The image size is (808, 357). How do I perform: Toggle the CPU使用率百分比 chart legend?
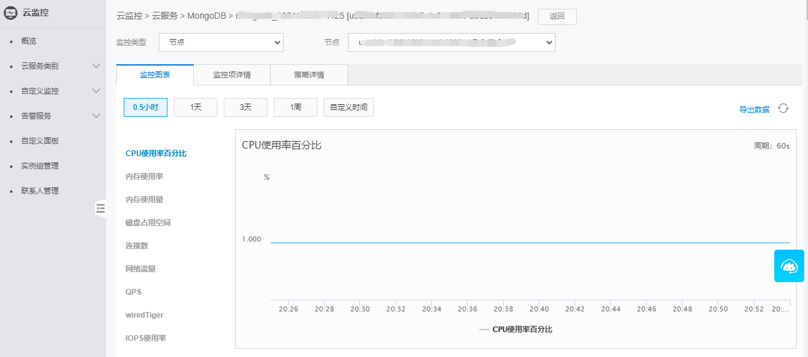[516, 330]
